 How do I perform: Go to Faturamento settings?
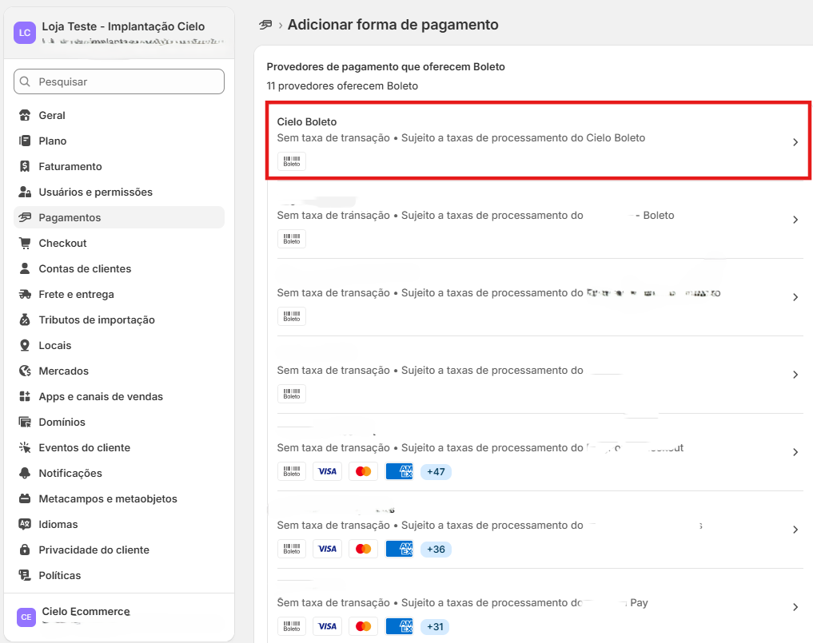point(119,166)
